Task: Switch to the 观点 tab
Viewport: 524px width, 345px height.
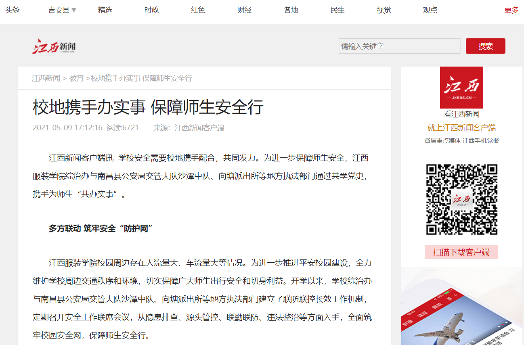Action: tap(430, 10)
